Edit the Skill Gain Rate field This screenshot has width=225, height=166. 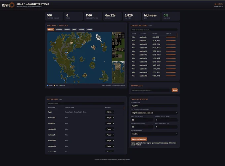[x=166, y=127]
